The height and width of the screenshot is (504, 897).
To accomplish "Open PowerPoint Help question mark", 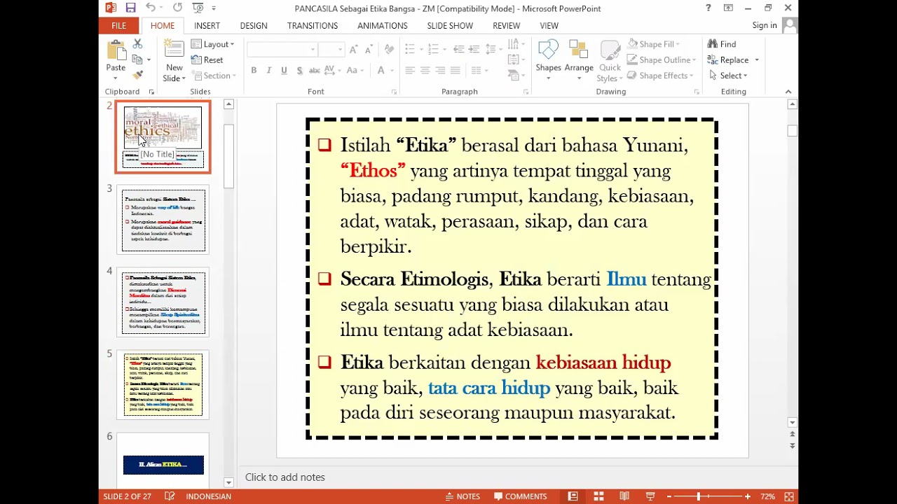I will coord(708,8).
